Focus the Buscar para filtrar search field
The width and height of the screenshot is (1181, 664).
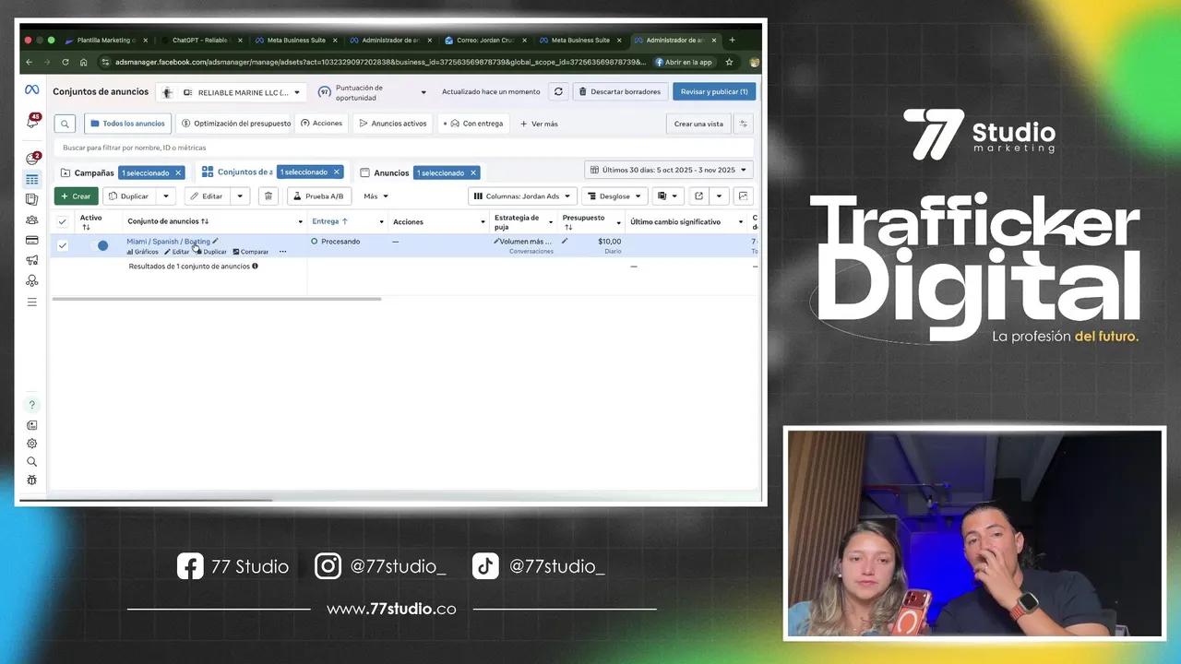(x=403, y=148)
